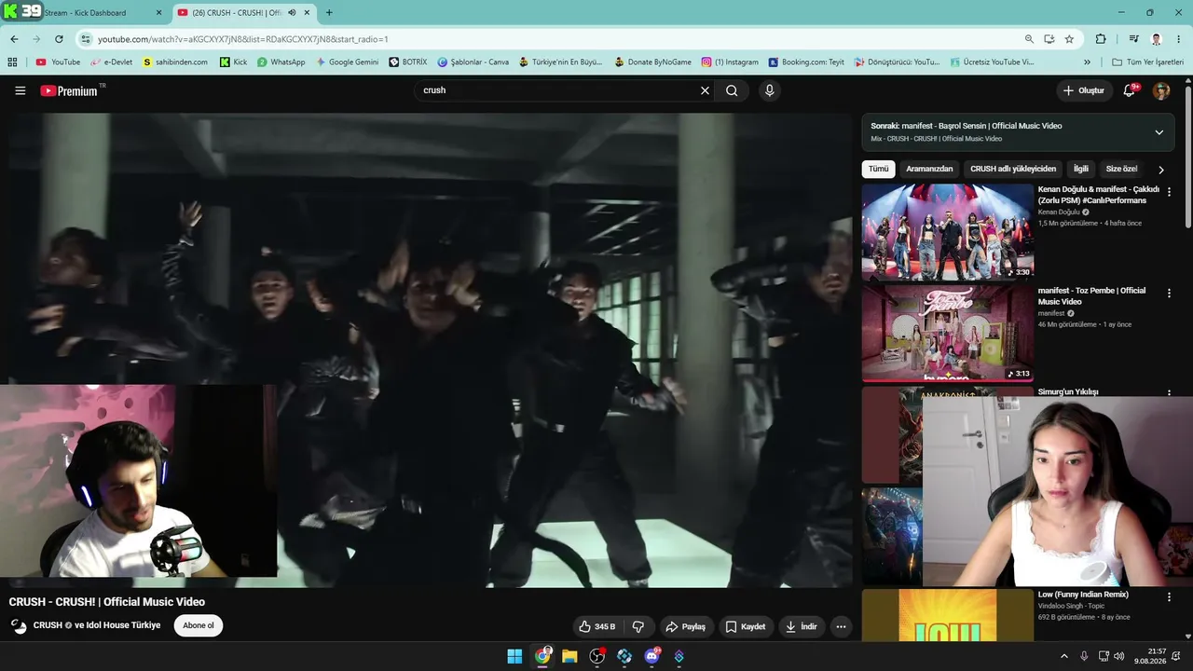The width and height of the screenshot is (1193, 671).
Task: Open Kenan Doğulu & manifest video thumbnail
Action: point(947,232)
